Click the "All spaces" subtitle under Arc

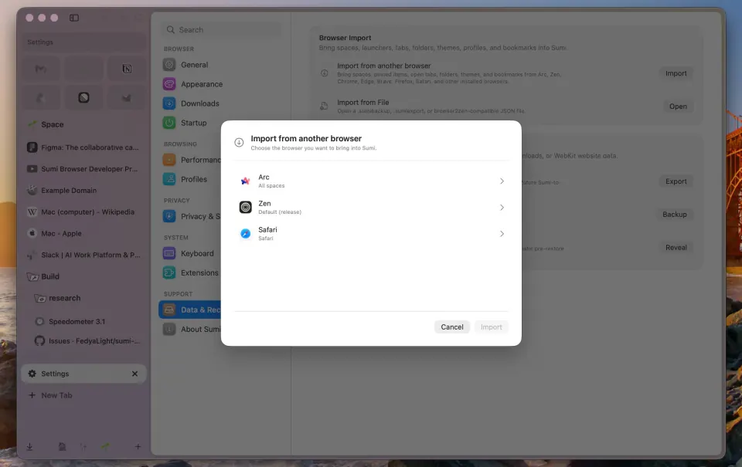pos(271,186)
